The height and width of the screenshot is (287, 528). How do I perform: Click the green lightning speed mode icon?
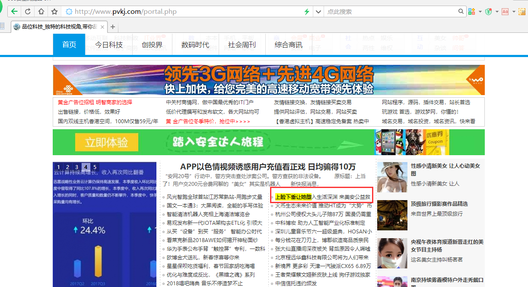(x=307, y=11)
